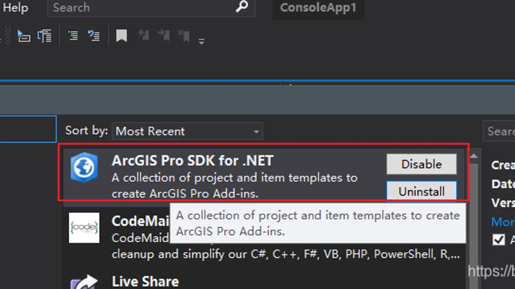Disable the ArcGIS Pro SDK extension
515x289 pixels.
point(422,164)
